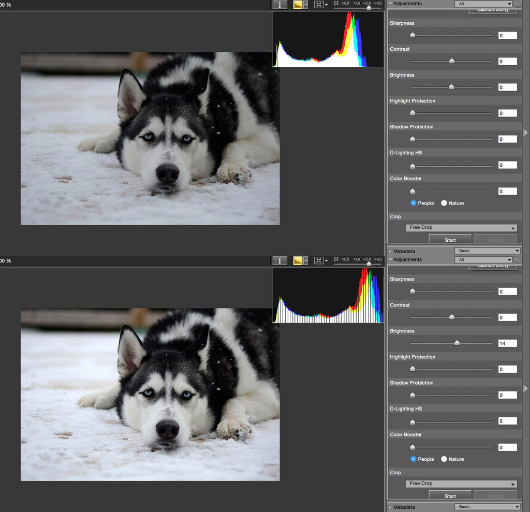Viewport: 530px width, 512px height.
Task: Click the right-side panel collapse arrow near Shadow Protection
Action: [526, 133]
